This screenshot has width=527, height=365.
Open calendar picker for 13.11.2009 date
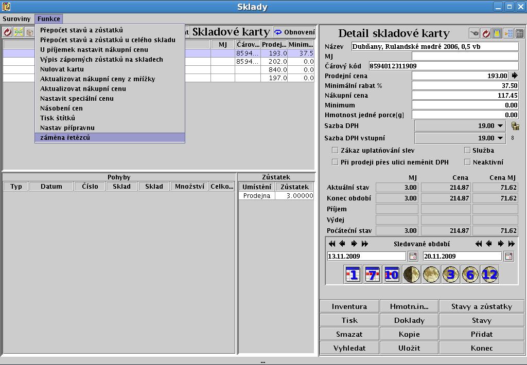click(413, 256)
